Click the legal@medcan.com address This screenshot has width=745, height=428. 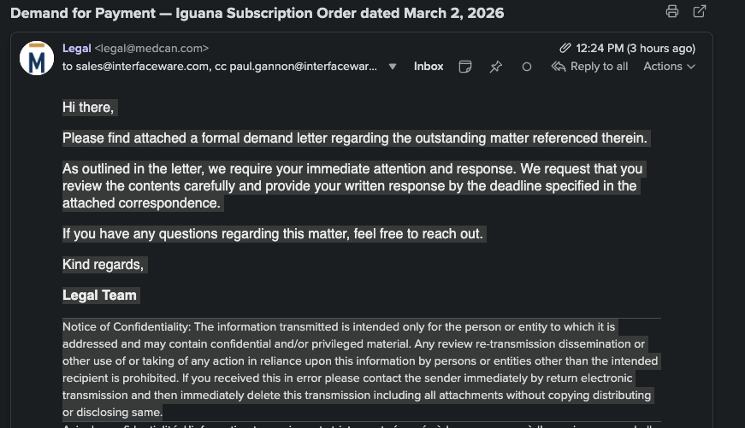[151, 49]
